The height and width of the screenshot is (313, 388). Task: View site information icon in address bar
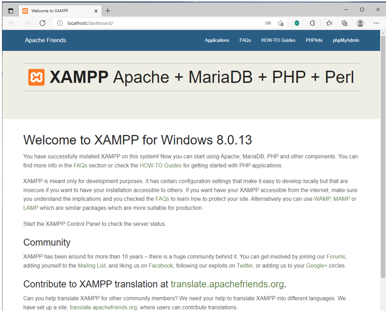click(60, 23)
